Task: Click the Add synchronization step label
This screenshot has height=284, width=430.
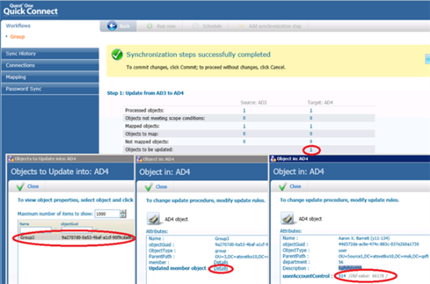Action: [274, 27]
